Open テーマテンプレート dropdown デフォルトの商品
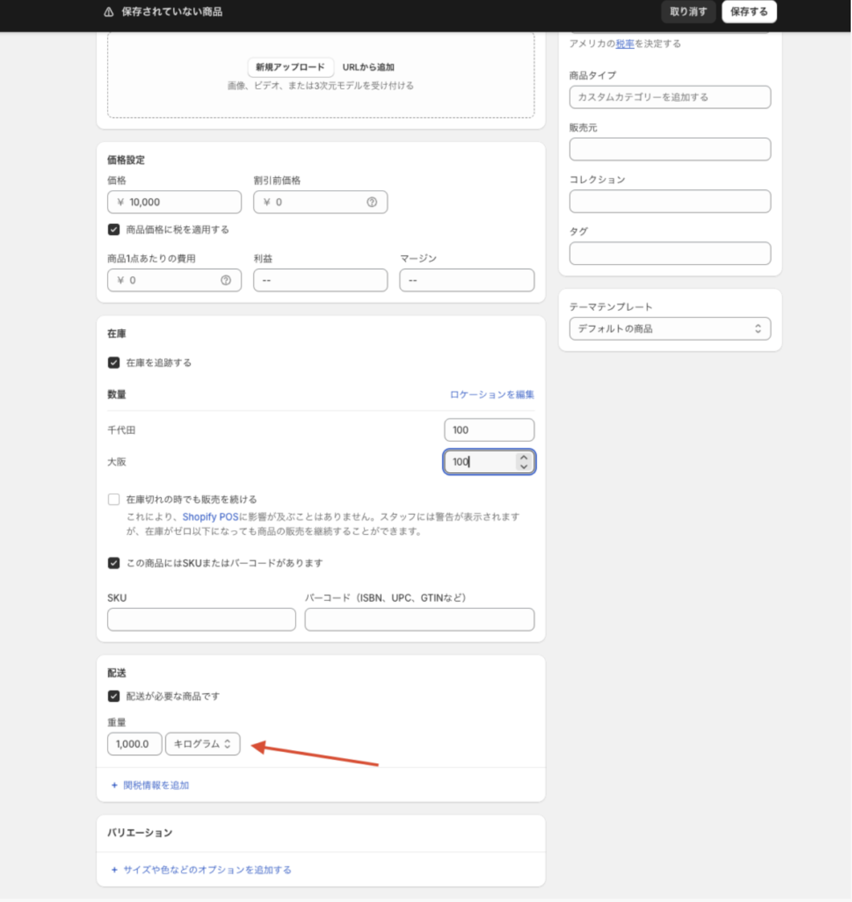Image resolution: width=852 pixels, height=902 pixels. click(670, 328)
